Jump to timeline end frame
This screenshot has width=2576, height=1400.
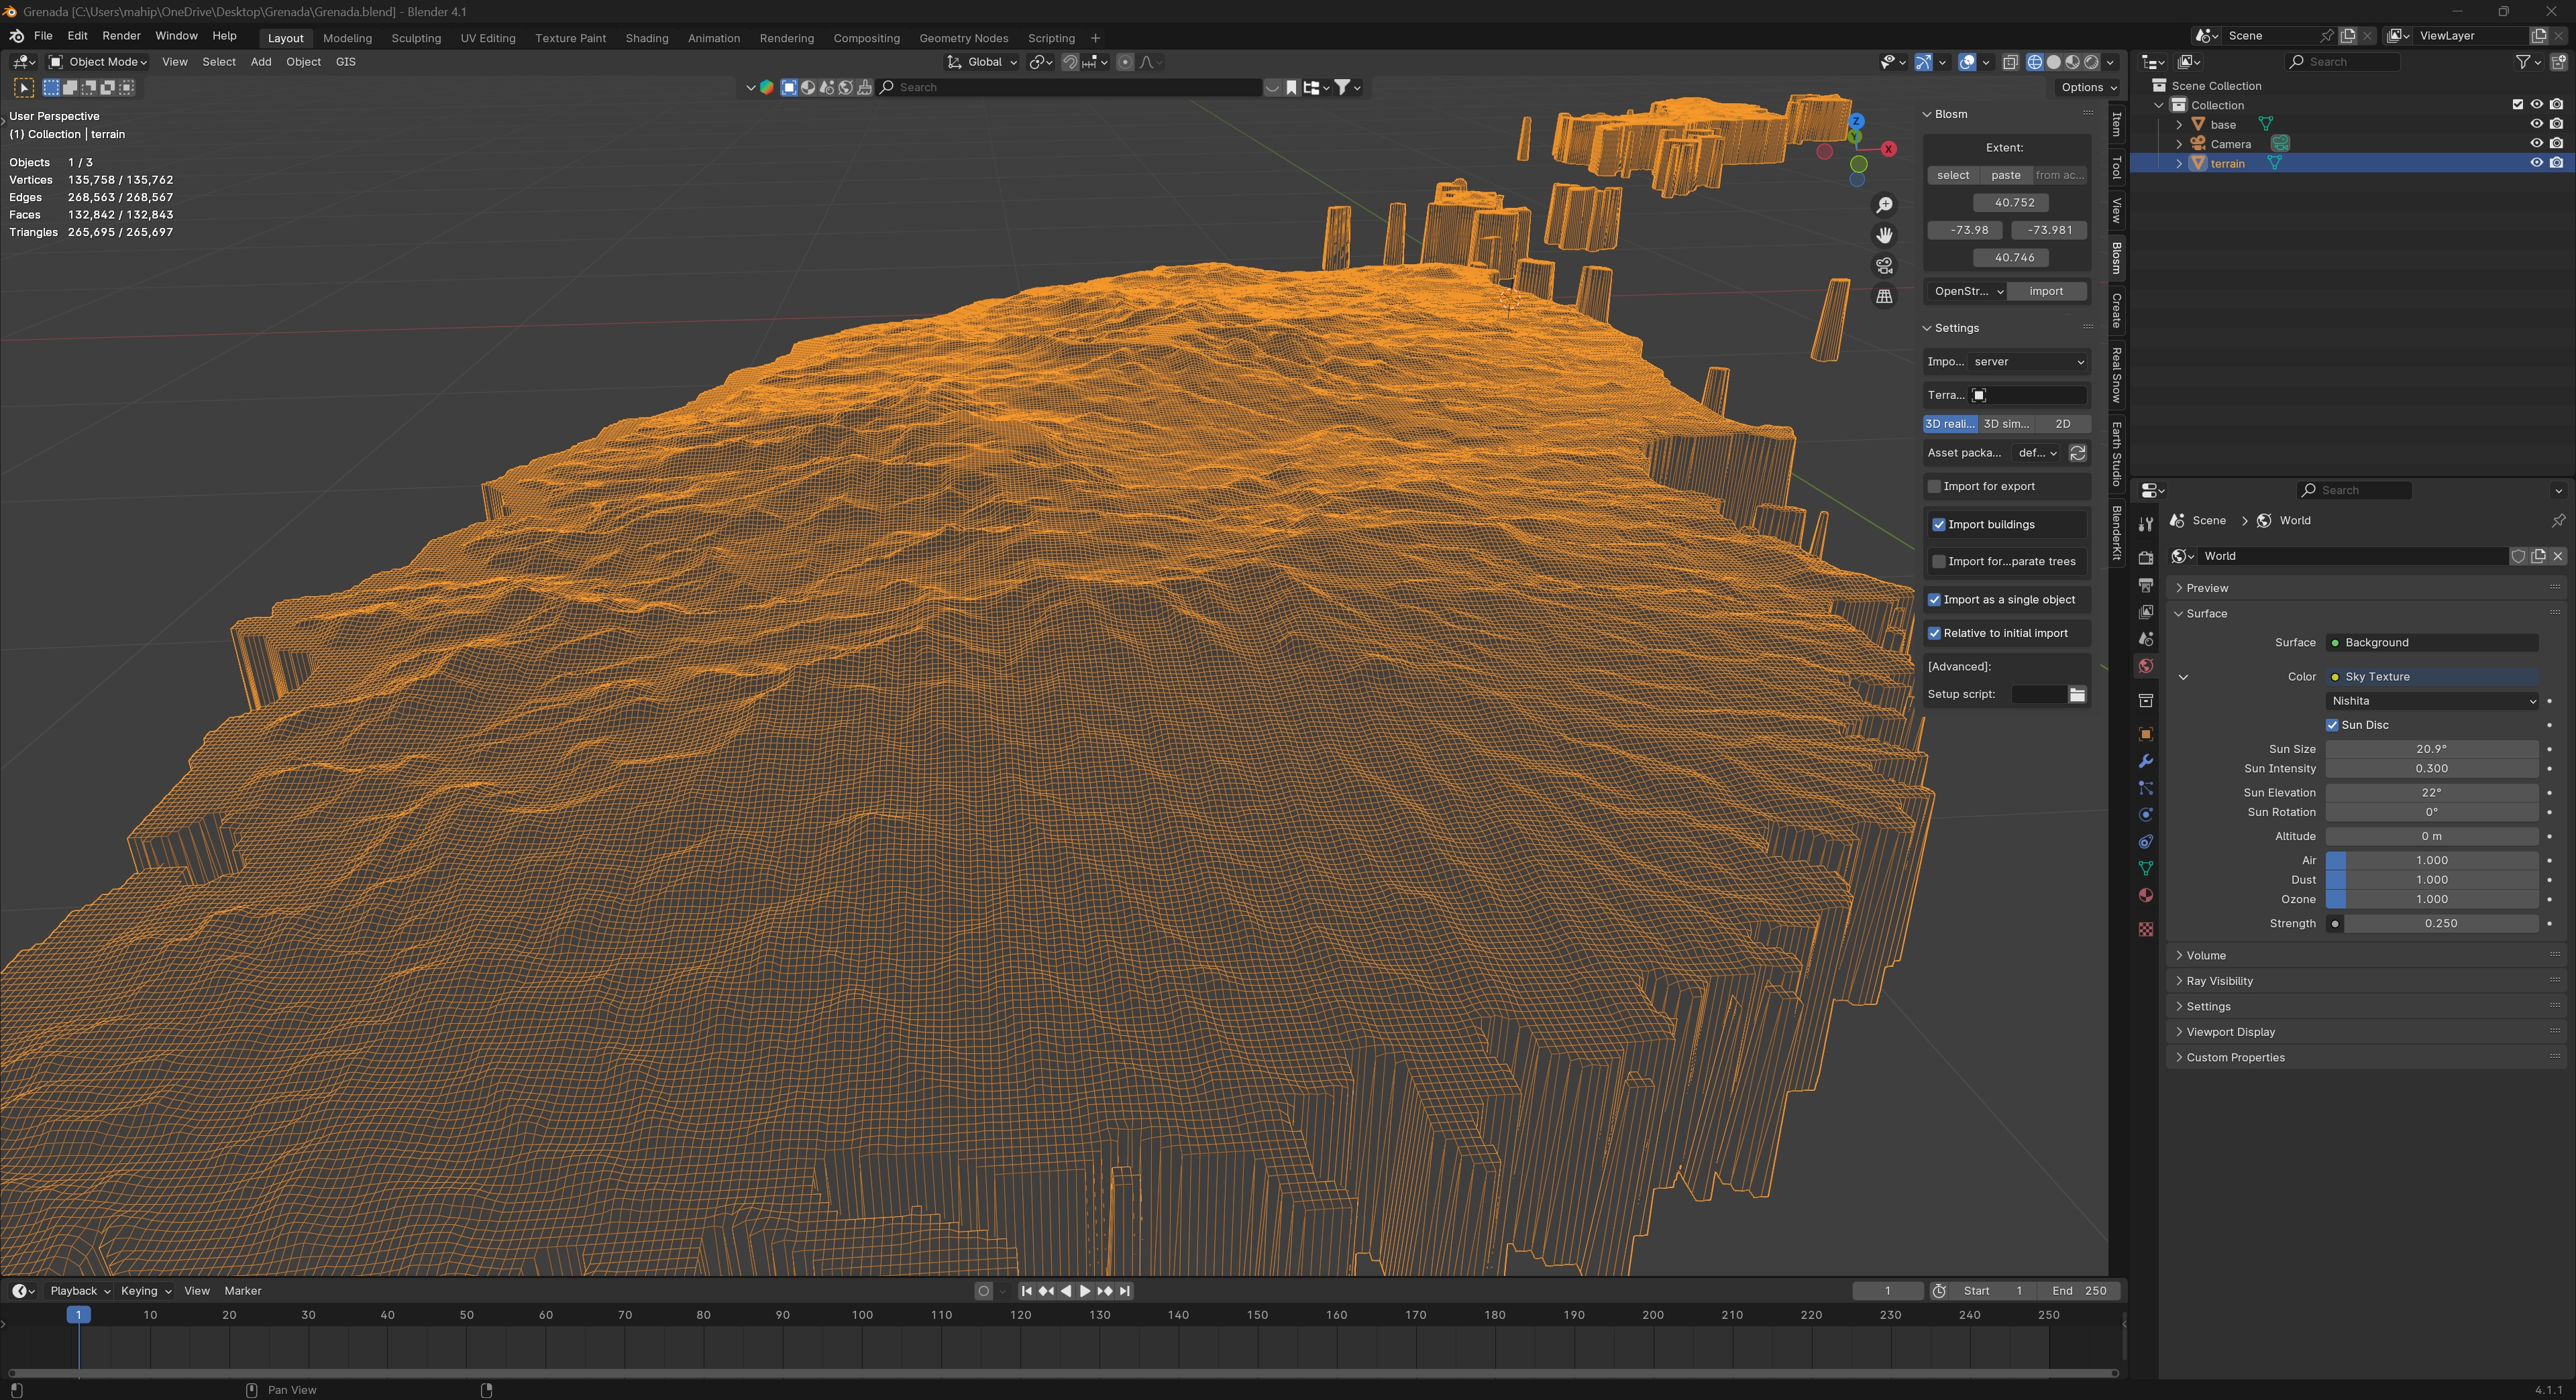[x=1125, y=1291]
